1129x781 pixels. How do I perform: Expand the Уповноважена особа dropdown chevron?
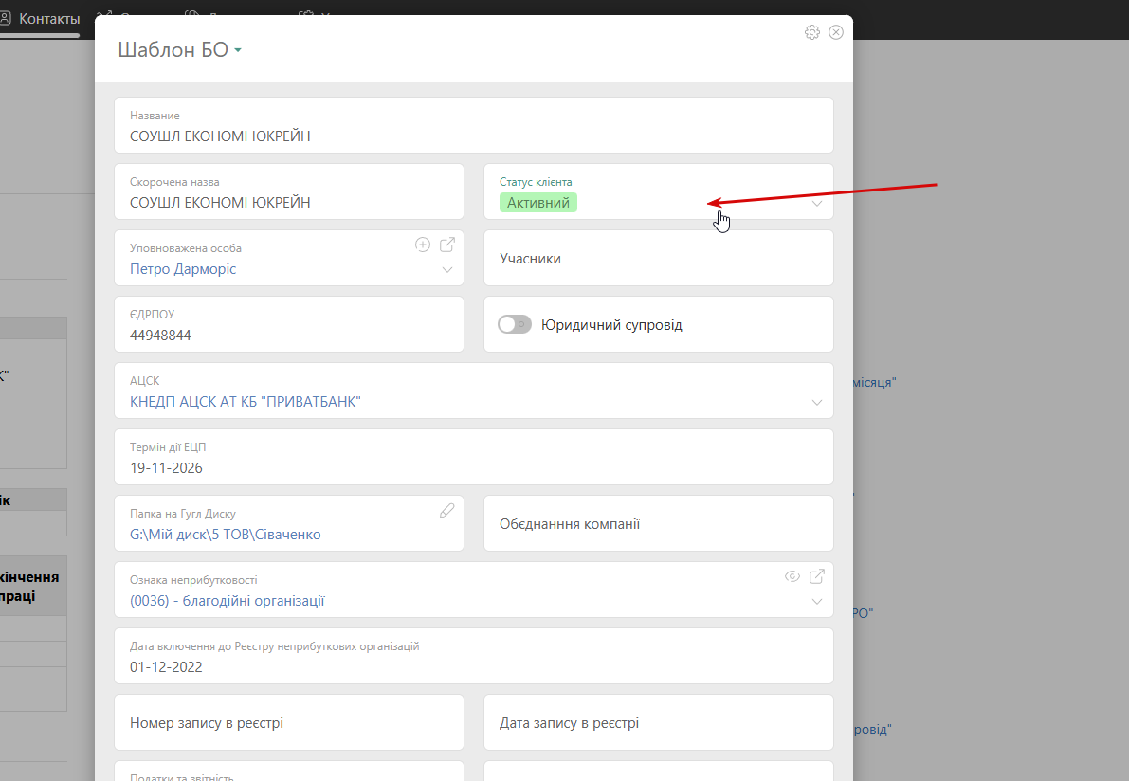(447, 270)
